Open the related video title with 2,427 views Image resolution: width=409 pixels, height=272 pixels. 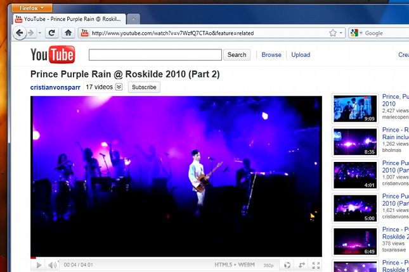tap(396, 100)
